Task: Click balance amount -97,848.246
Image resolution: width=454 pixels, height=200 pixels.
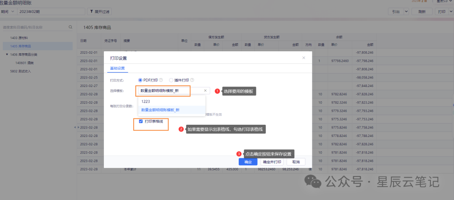Action: (x=364, y=86)
